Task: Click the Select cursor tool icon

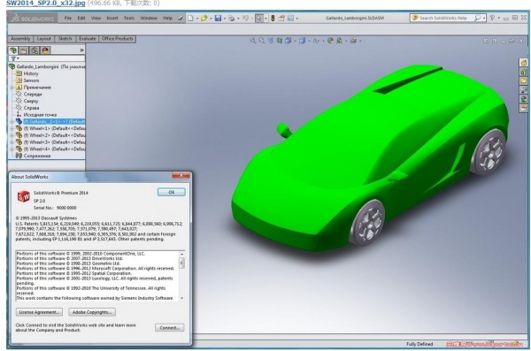Action: click(x=259, y=18)
